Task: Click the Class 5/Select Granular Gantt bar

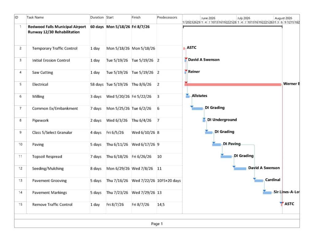Action: click(x=209, y=133)
